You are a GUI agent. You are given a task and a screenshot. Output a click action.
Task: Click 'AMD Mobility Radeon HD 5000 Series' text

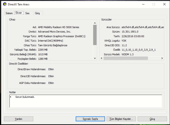[x=59, y=27]
